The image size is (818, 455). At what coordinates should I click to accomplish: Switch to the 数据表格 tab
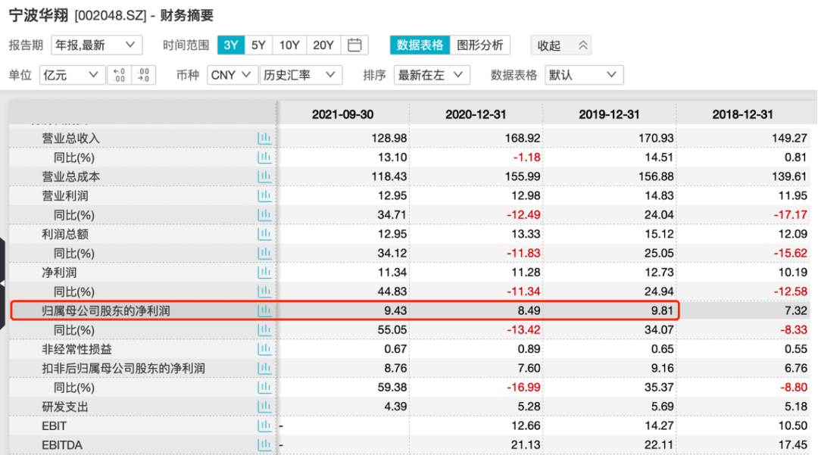(x=420, y=45)
